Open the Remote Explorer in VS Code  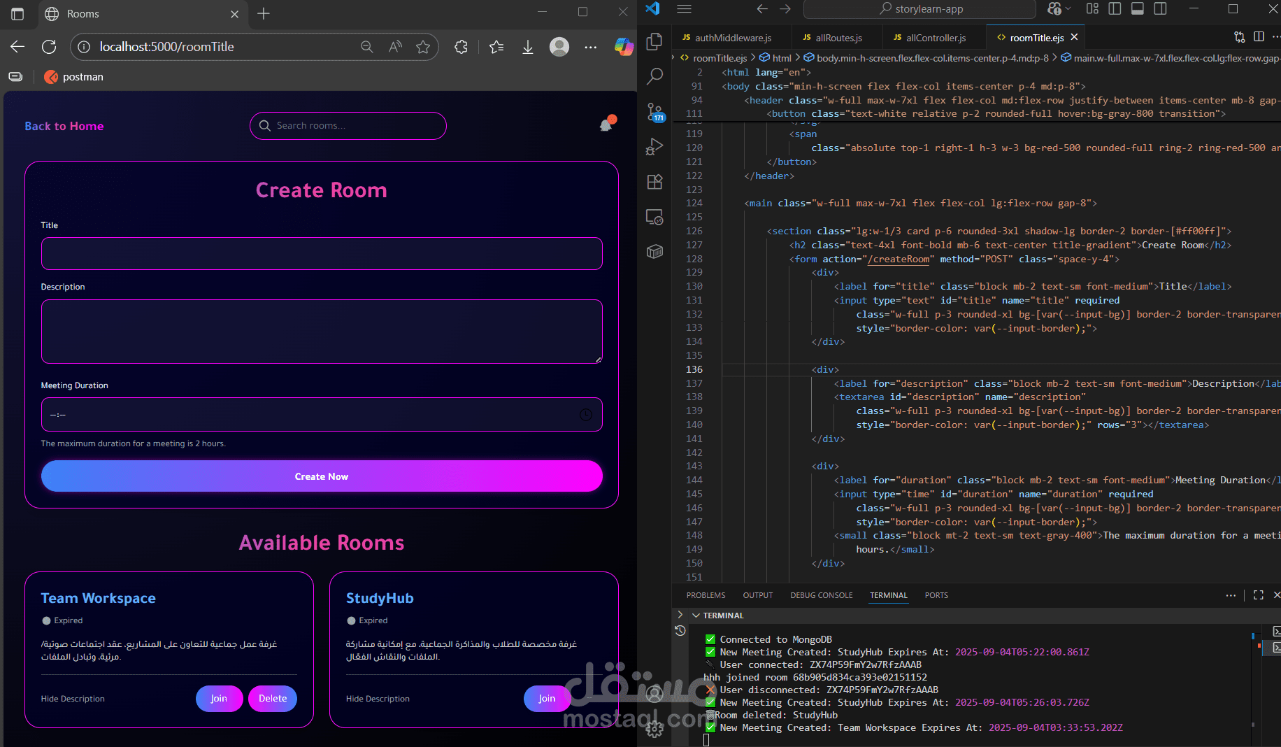coord(654,217)
